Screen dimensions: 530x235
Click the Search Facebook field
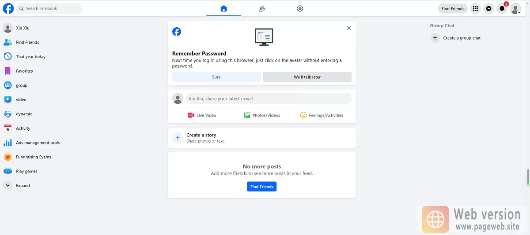point(49,8)
